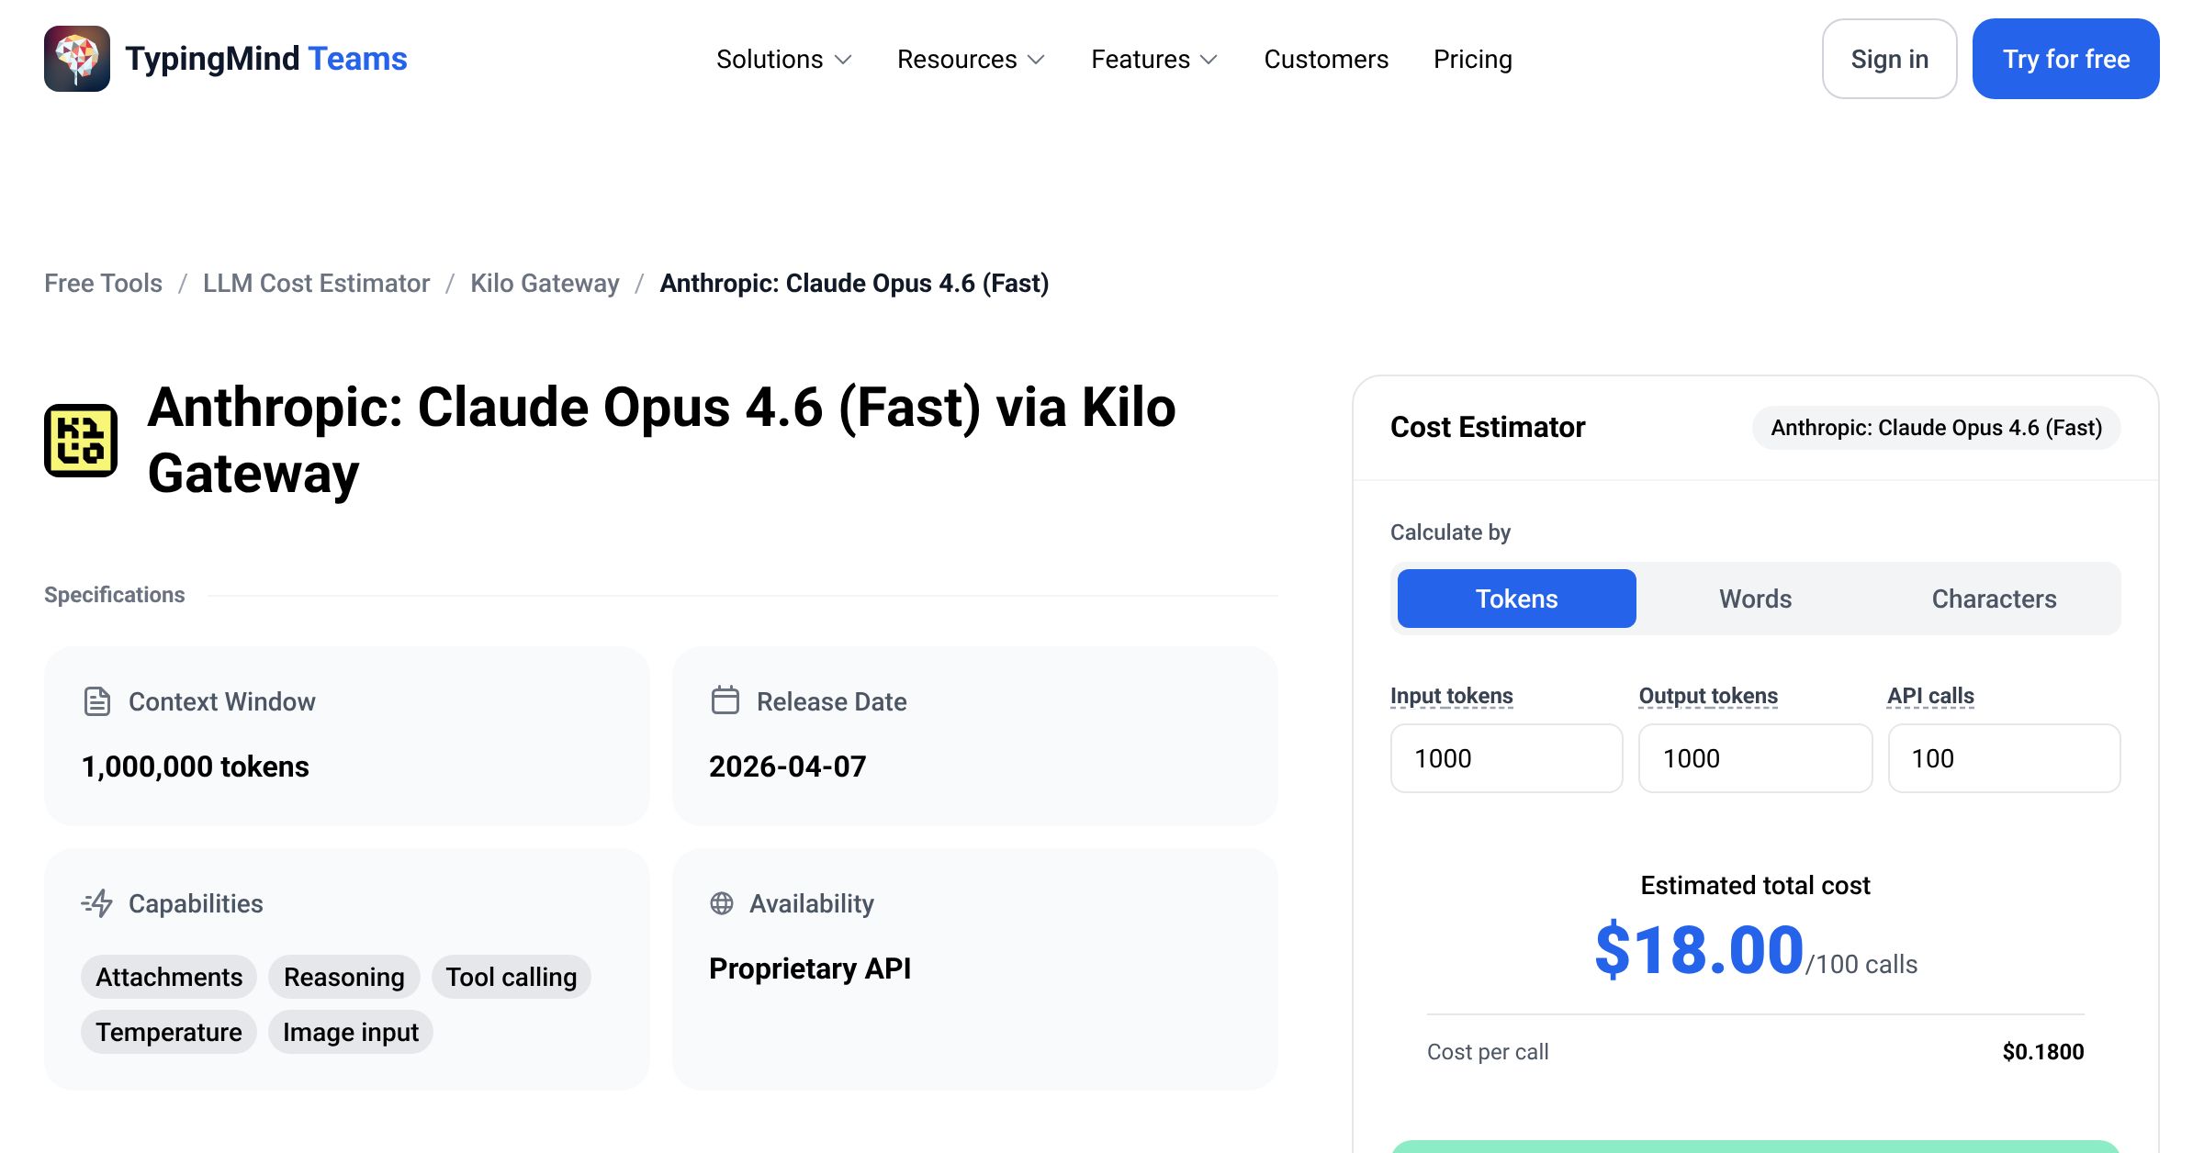The width and height of the screenshot is (2204, 1153).
Task: Click the Temperature capability tag
Action: [169, 1032]
